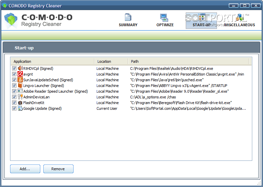
Task: Click RtHDVCpl speaker icon
Action: [x=20, y=68]
